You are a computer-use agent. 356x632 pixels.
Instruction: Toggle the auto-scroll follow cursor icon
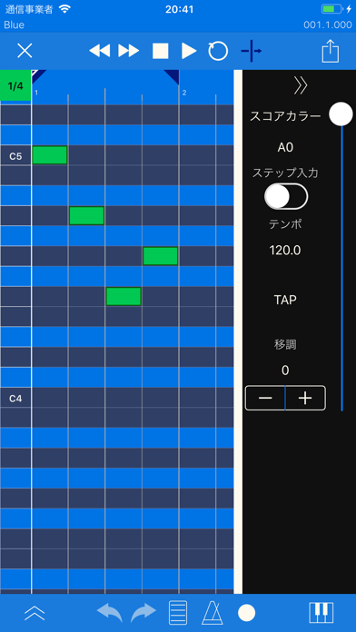[x=251, y=51]
